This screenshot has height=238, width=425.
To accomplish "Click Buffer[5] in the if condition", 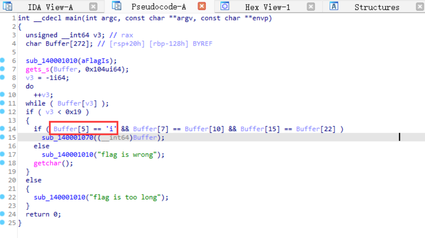I will [71, 129].
